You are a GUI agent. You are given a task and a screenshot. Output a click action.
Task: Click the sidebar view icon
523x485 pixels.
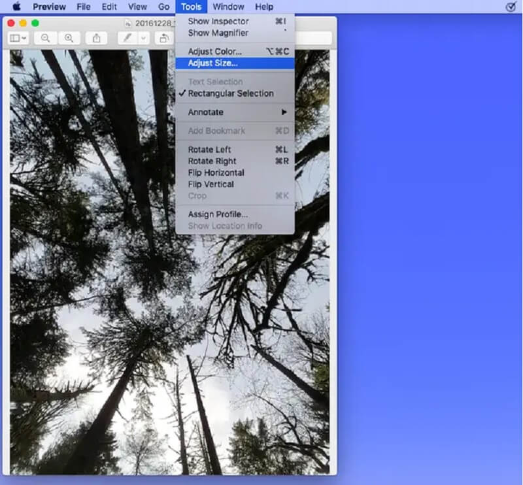18,39
